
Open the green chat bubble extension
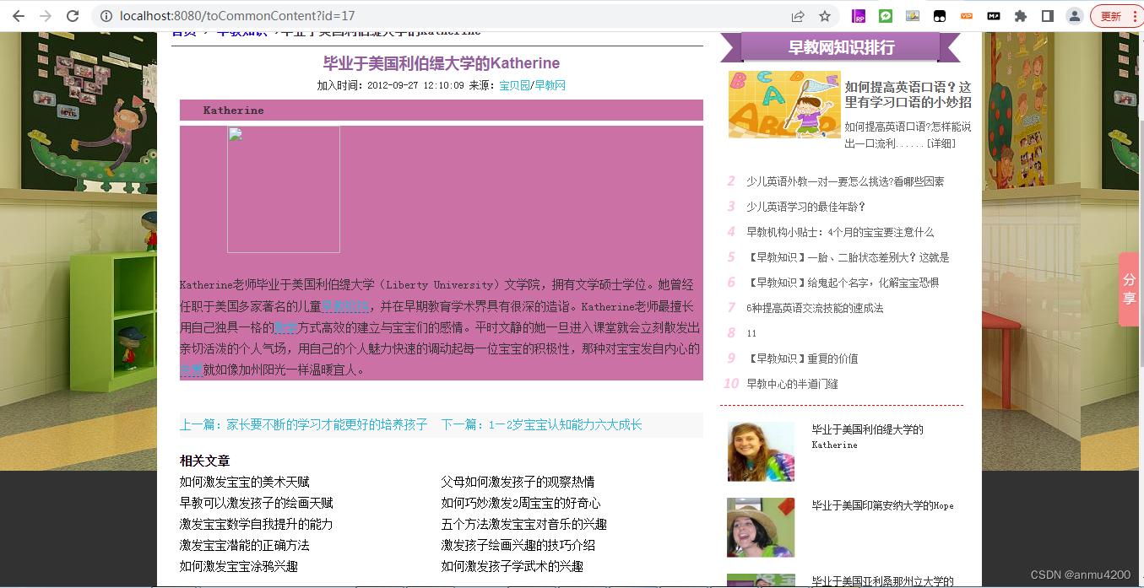pyautogui.click(x=886, y=16)
